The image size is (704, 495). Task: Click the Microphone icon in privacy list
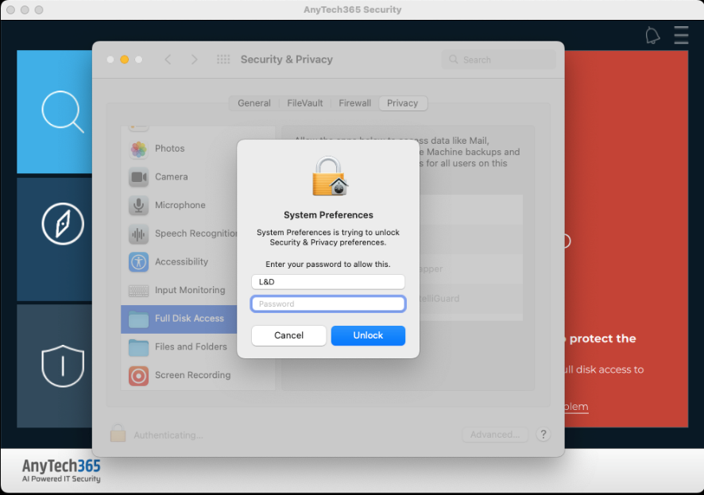139,206
